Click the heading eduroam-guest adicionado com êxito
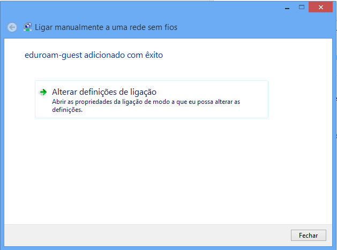The width and height of the screenshot is (337, 250). (94, 55)
